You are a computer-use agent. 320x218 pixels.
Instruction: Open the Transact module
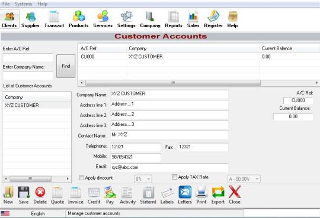[54, 19]
